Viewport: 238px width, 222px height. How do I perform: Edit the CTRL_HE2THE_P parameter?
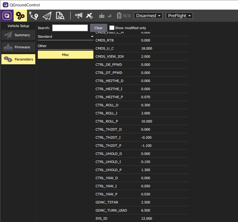(142, 97)
